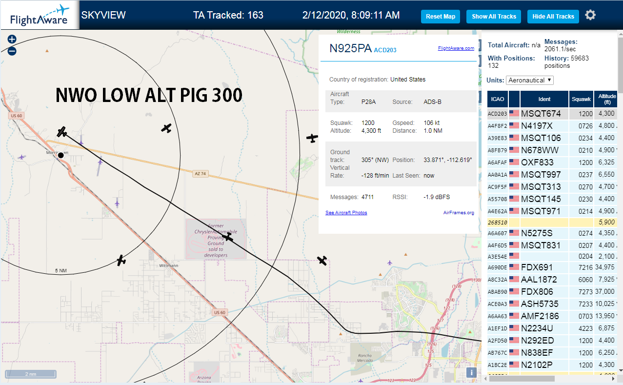
Task: Select the row with ICAO 268510
Action: tap(552, 222)
